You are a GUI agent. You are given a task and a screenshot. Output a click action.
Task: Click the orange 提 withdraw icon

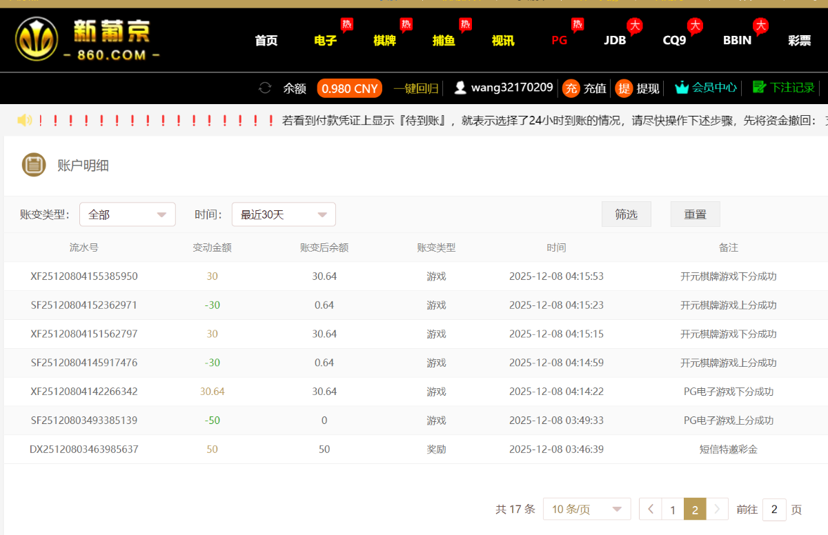click(x=624, y=88)
